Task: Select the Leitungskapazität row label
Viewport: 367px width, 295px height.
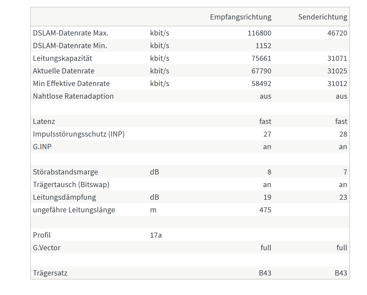Action: tap(63, 58)
